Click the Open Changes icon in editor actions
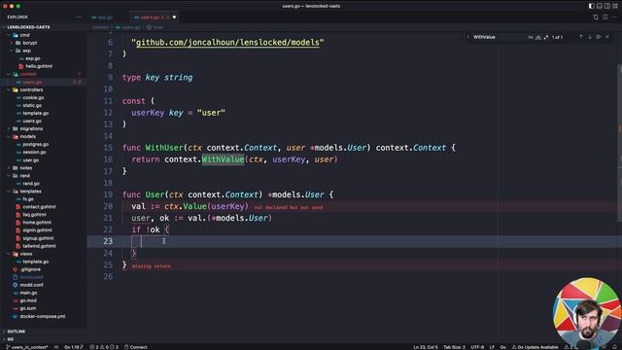 pyautogui.click(x=596, y=17)
